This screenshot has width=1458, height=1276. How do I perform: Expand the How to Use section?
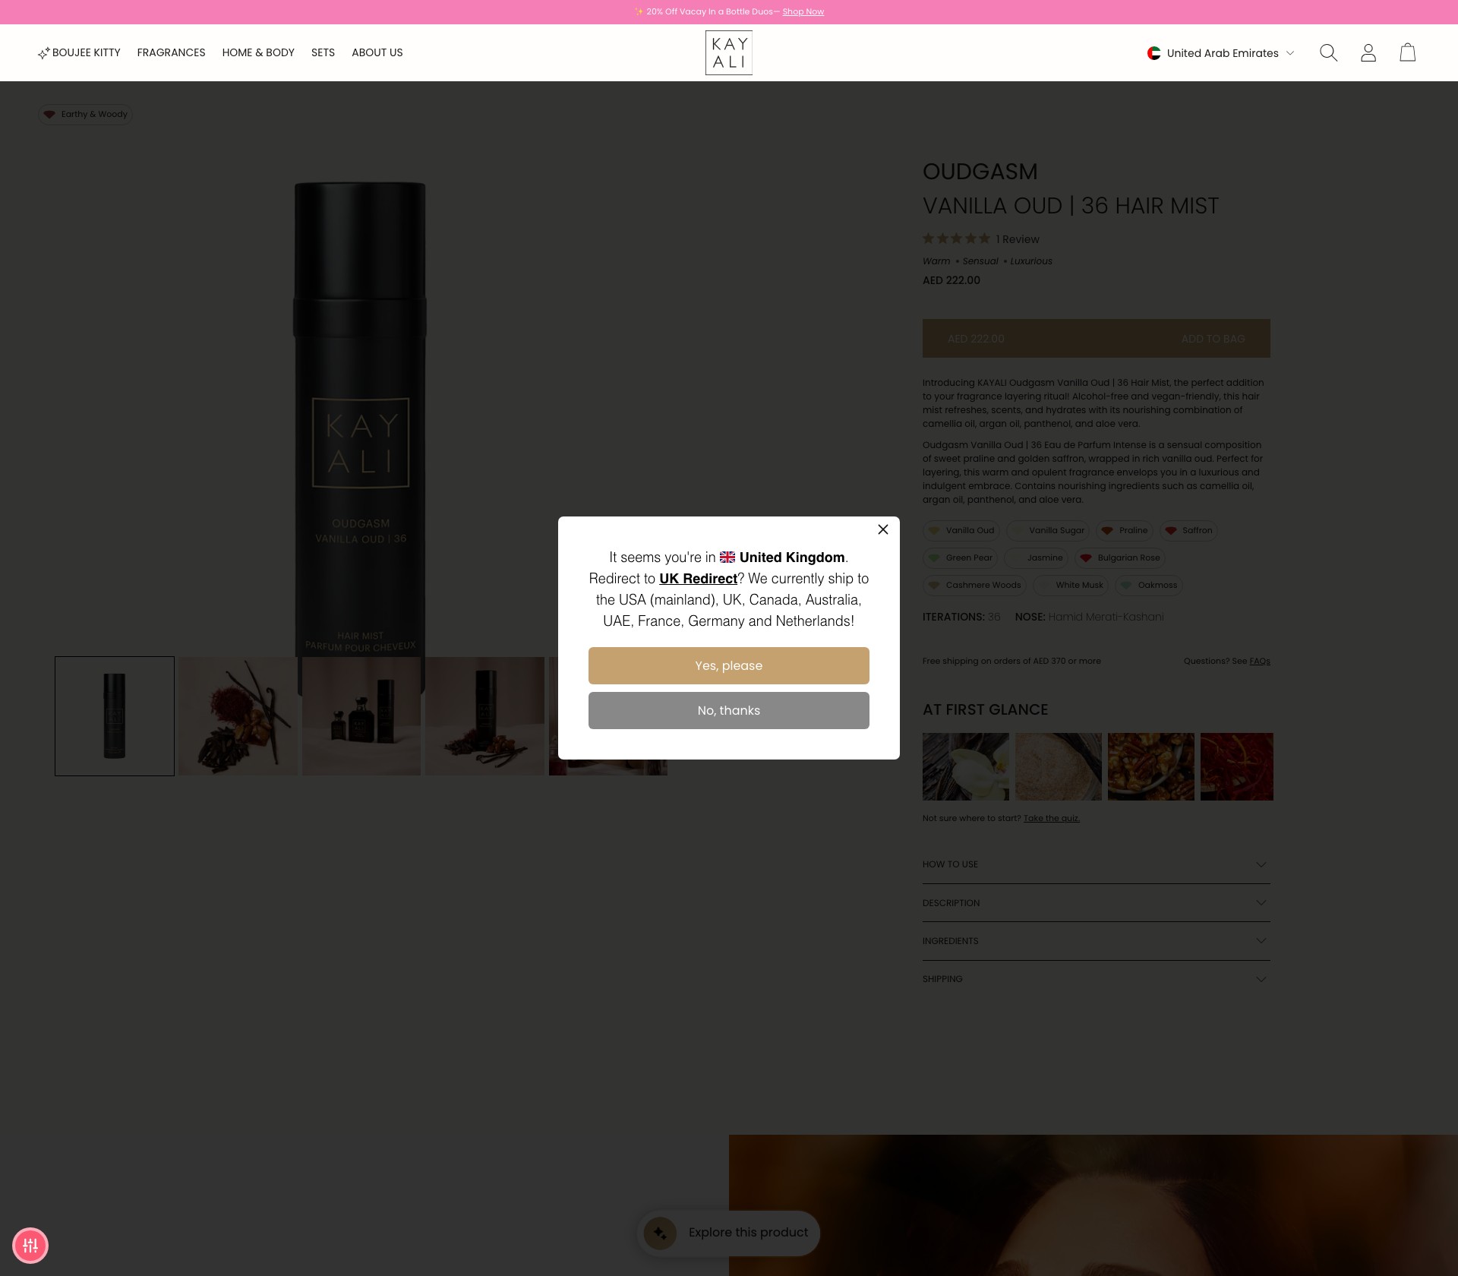click(1097, 864)
